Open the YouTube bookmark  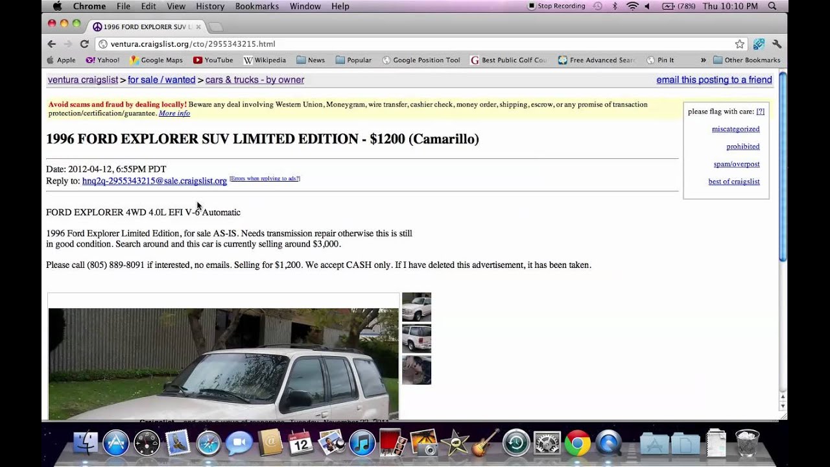coord(213,60)
